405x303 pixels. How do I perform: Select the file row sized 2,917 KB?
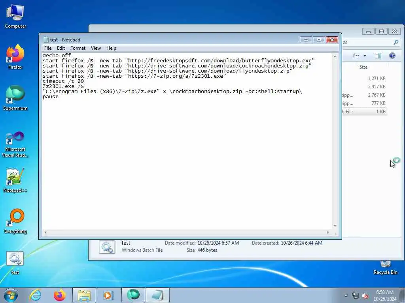tap(365, 86)
